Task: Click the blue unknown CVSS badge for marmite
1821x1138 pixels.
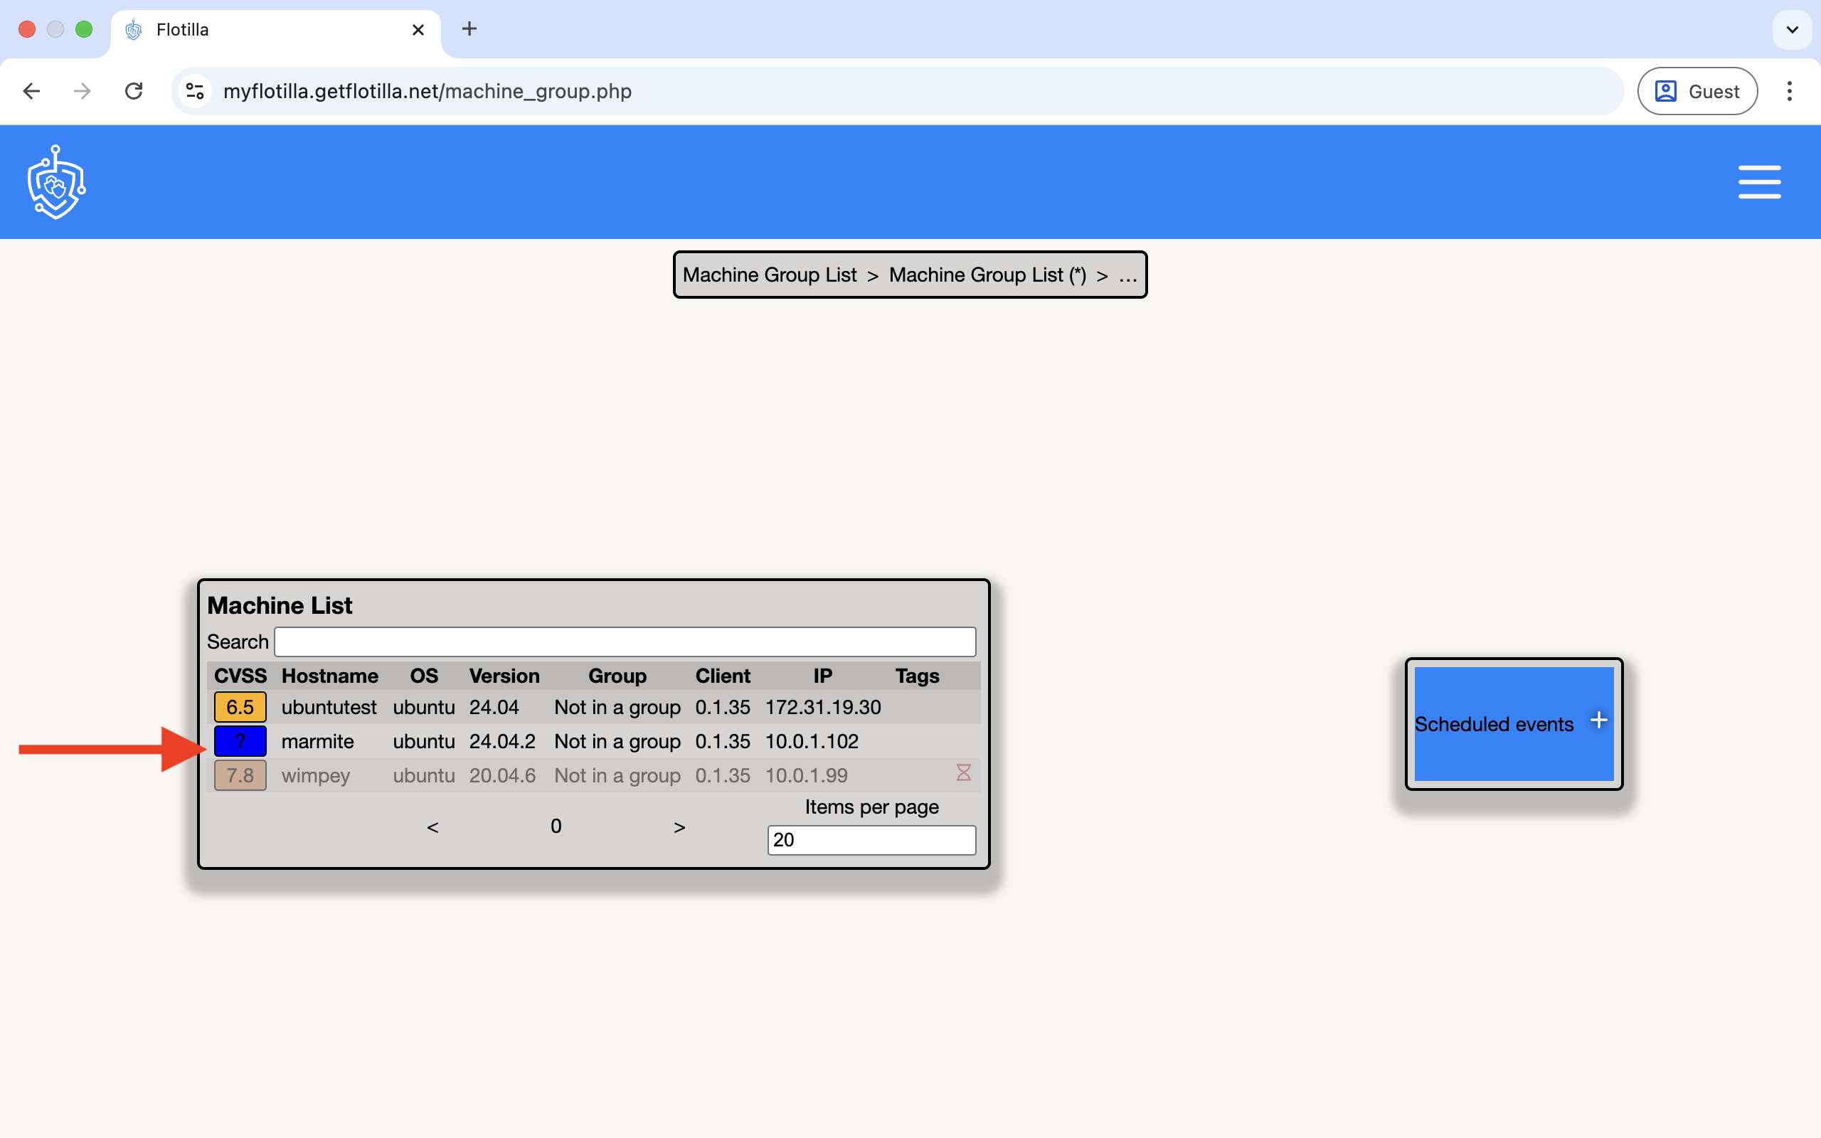Action: (240, 741)
